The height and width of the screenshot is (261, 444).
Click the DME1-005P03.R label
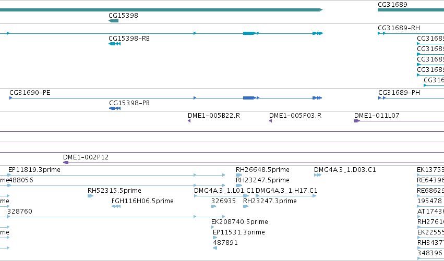tap(295, 115)
